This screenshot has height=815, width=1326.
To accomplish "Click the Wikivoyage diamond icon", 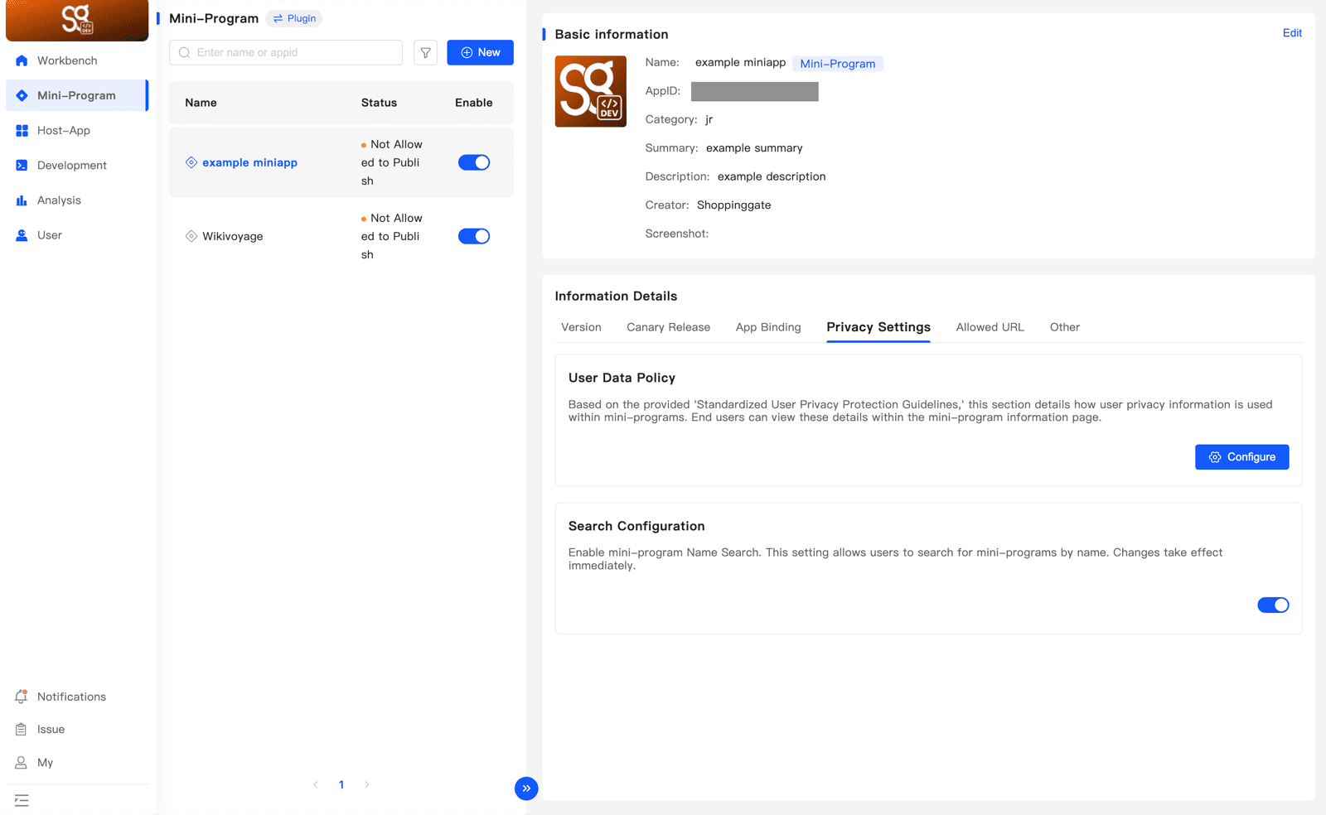I will pos(191,236).
